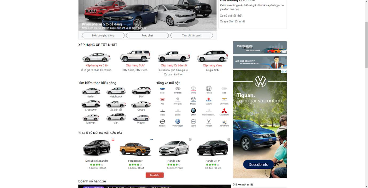Click the 'Ford Ranger' title text
The width and height of the screenshot is (368, 188).
135,161
